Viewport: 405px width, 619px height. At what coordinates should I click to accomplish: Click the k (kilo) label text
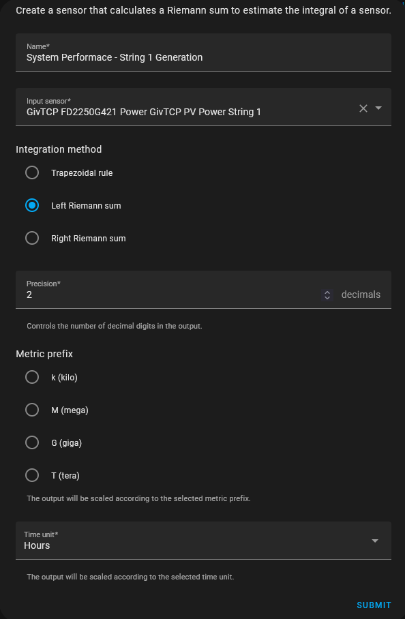(x=64, y=378)
